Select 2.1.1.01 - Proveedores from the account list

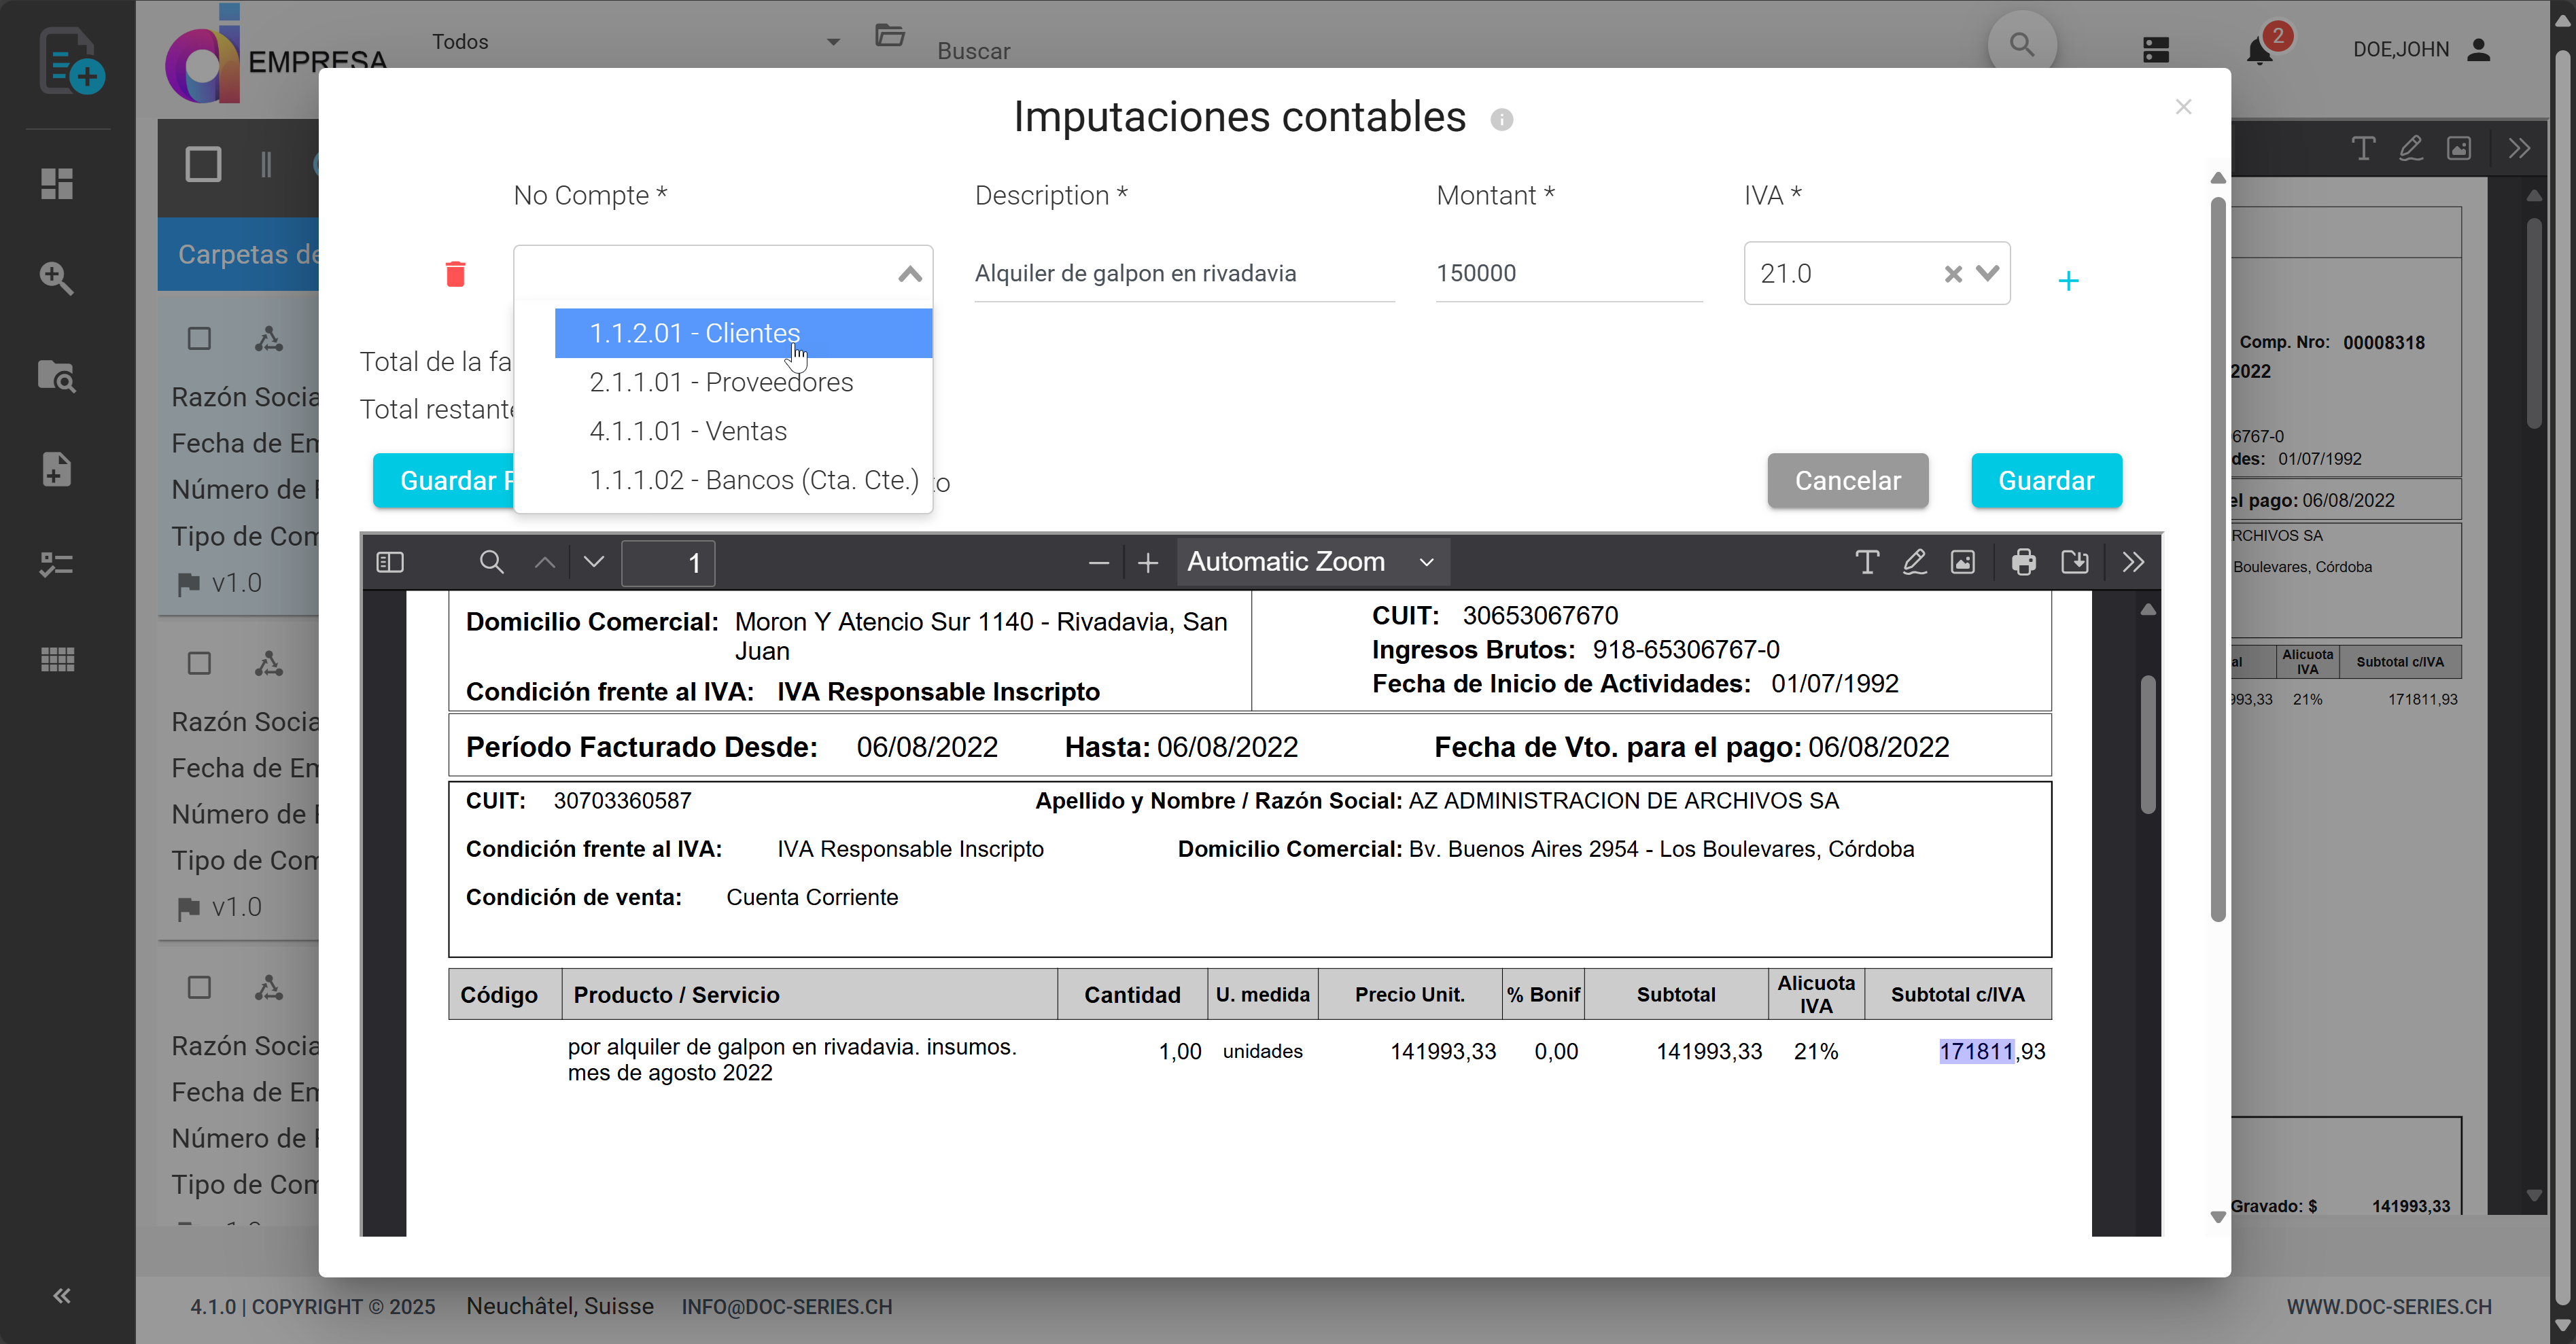pos(721,382)
